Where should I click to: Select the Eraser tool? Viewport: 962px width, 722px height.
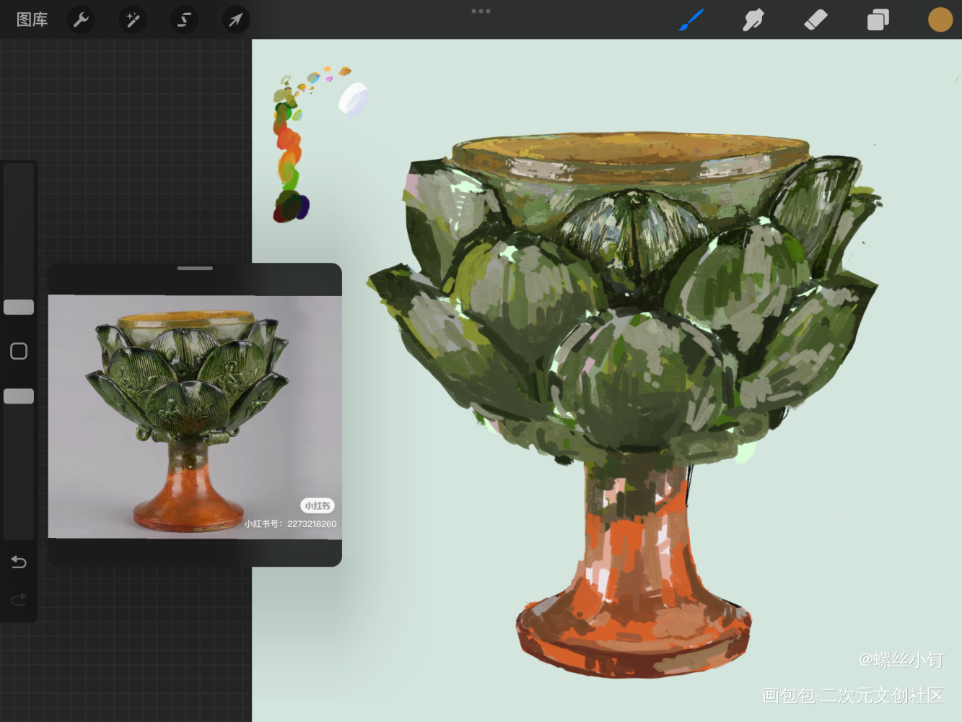[x=815, y=19]
